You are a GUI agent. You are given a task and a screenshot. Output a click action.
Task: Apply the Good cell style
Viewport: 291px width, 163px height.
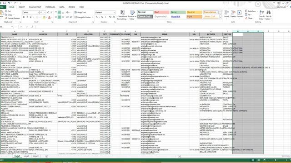(x=178, y=12)
